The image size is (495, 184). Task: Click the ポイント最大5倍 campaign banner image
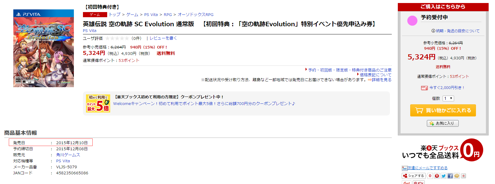pos(98,103)
